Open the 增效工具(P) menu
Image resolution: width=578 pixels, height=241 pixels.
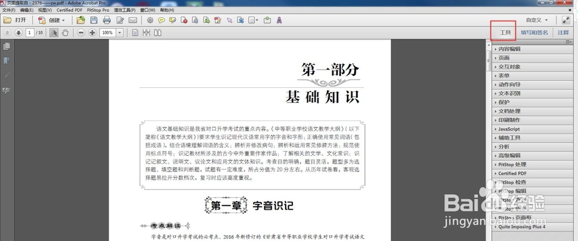click(124, 10)
